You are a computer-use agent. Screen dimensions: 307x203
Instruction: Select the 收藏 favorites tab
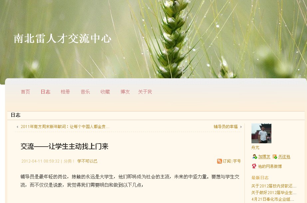(x=105, y=92)
